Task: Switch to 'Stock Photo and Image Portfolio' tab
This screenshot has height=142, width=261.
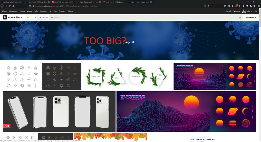Action: [63, 2]
